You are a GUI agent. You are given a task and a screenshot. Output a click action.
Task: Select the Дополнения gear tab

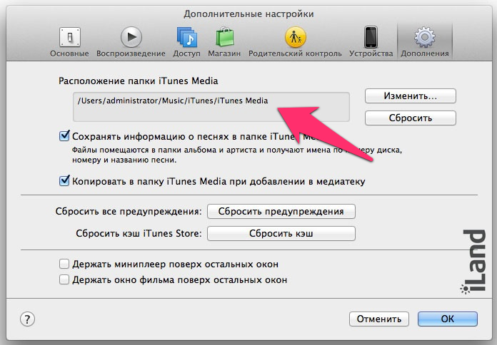425,43
